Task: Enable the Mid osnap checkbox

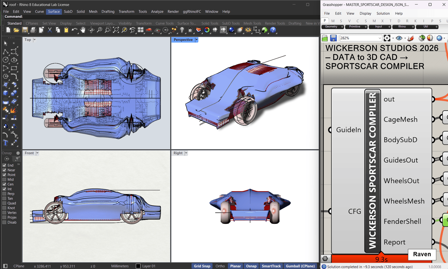Action: coord(4,180)
